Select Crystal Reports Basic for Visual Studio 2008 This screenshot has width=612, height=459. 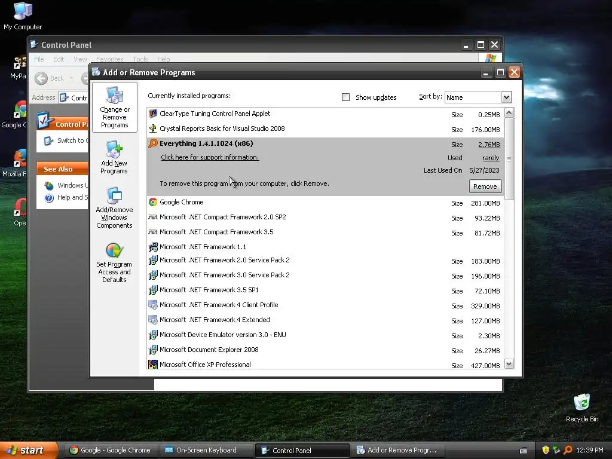coord(222,129)
